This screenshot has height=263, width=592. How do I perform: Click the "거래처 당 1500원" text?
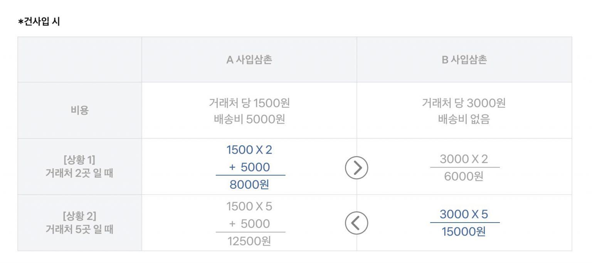click(249, 103)
